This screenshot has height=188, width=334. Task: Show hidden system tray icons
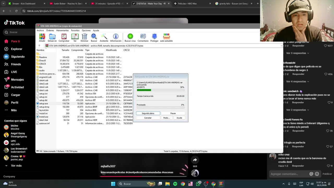[283, 184]
